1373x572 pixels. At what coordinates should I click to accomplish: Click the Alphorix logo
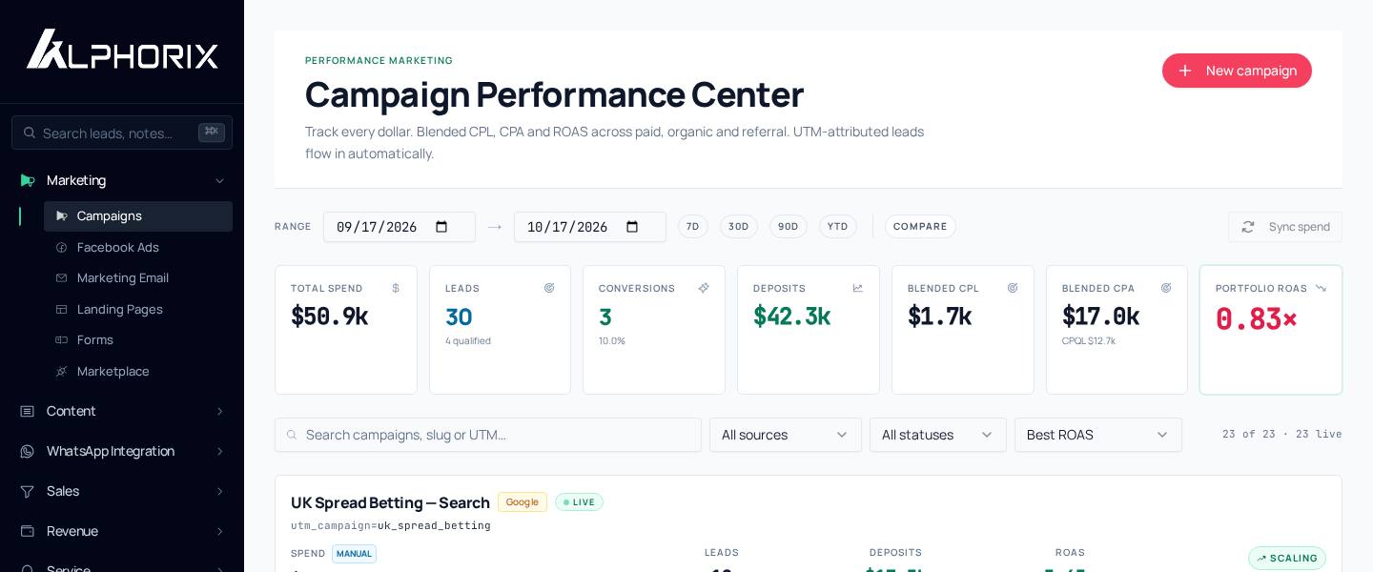[x=122, y=49]
